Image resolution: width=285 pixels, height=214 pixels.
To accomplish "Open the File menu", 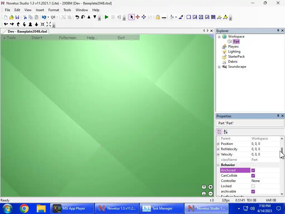I will [8, 10].
